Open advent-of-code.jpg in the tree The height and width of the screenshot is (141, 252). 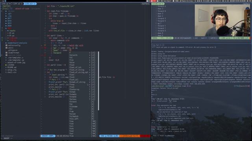(16, 63)
